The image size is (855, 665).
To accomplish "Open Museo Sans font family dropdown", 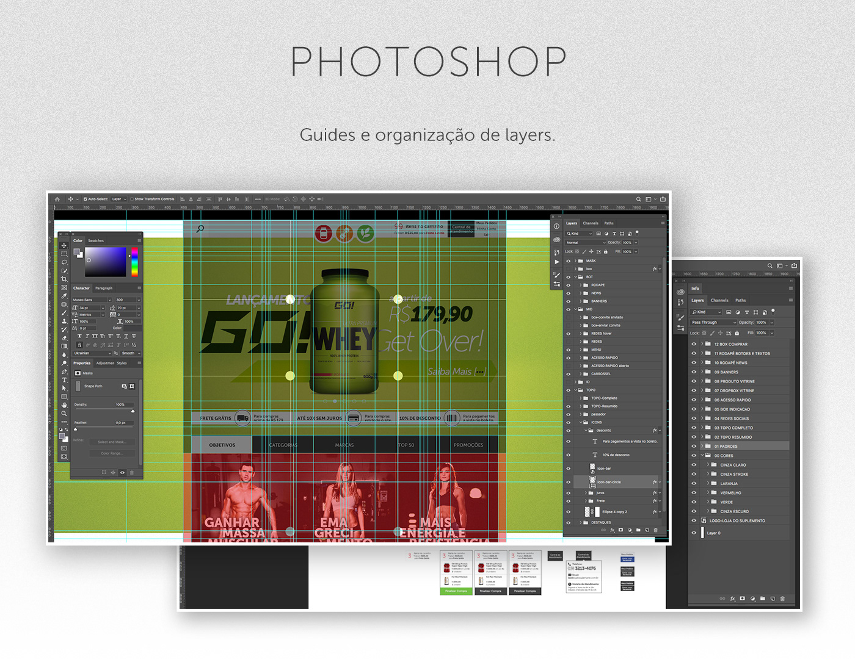I will click(92, 300).
